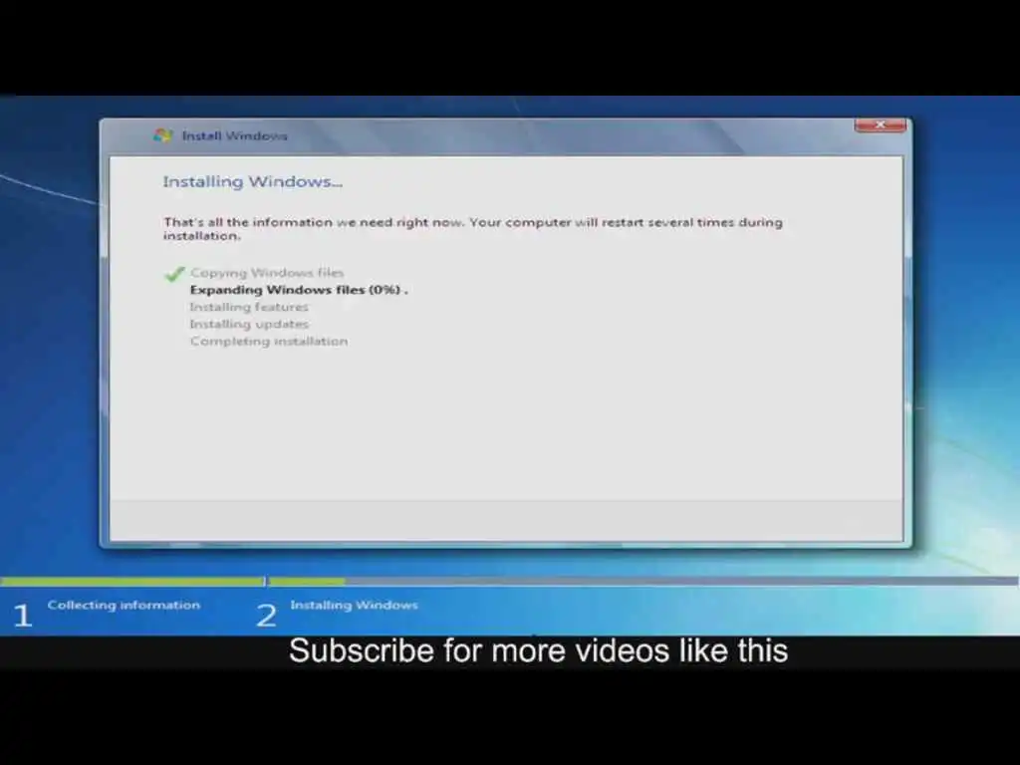
Task: Select 'Copying Windows files' step text
Action: coord(267,273)
